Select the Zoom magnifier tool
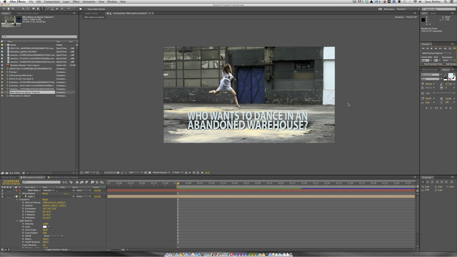 tap(13, 9)
